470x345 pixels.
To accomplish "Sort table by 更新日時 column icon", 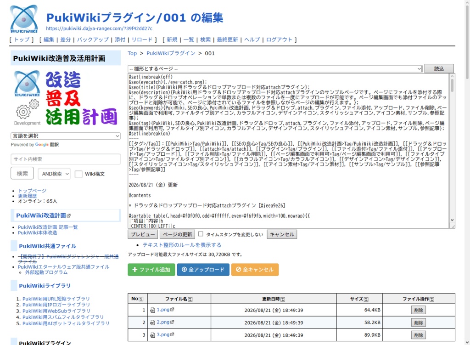I will pyautogui.click(x=283, y=299).
